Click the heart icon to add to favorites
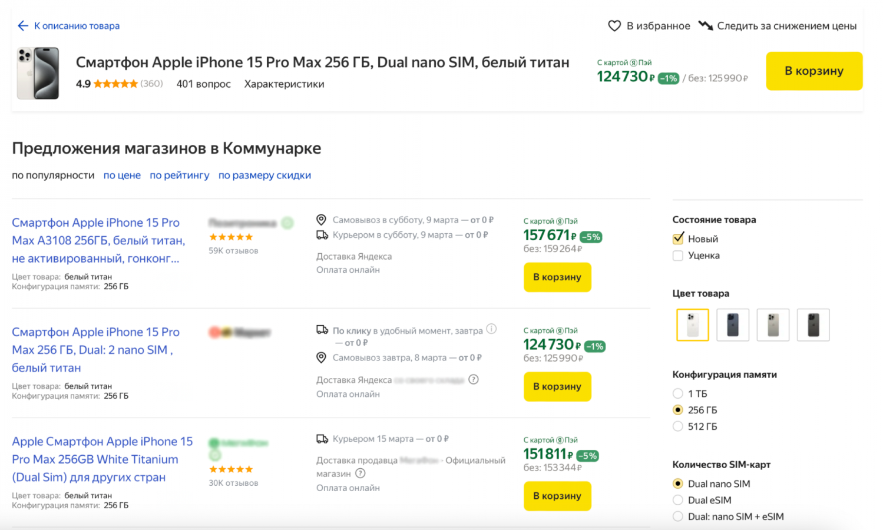Viewport: 883px width, 530px height. [614, 26]
